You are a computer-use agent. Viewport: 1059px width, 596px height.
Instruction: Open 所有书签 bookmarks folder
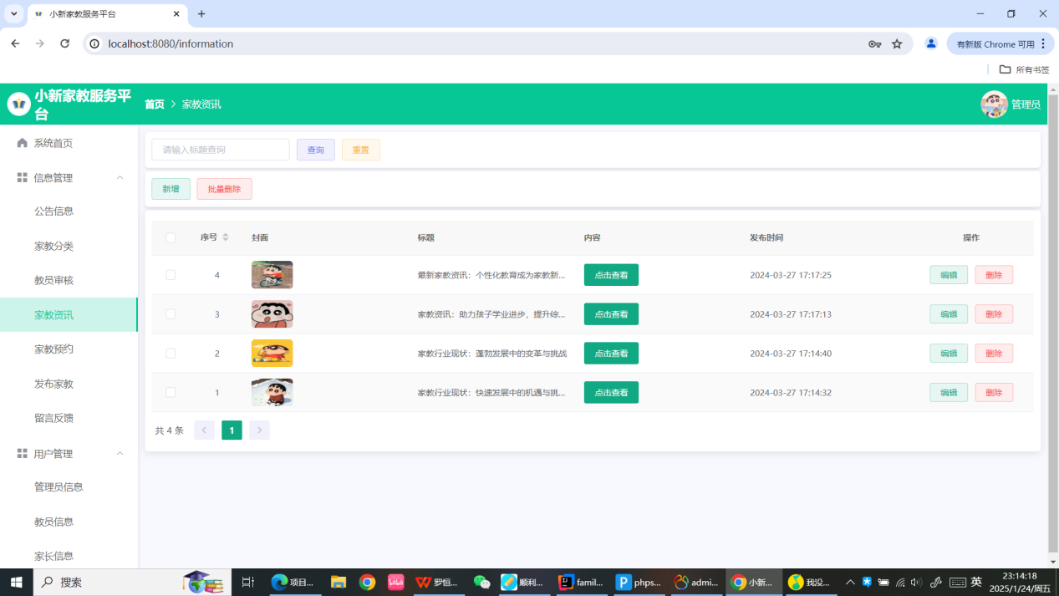pos(1025,69)
